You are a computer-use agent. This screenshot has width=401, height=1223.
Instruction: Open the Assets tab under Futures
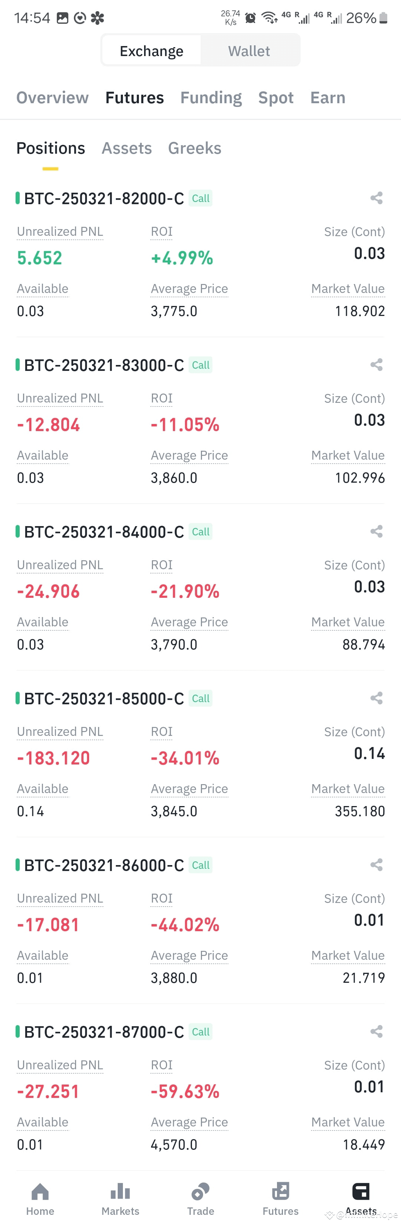tap(126, 148)
